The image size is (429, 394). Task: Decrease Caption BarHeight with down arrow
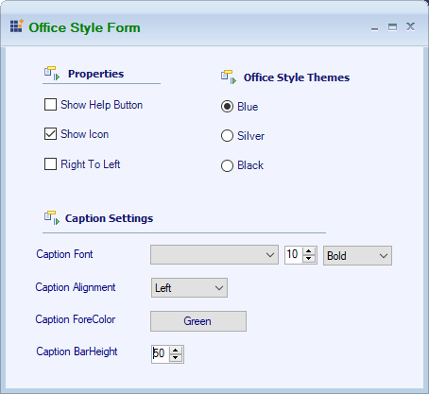click(176, 357)
